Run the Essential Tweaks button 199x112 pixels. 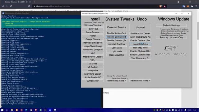tap(117, 27)
